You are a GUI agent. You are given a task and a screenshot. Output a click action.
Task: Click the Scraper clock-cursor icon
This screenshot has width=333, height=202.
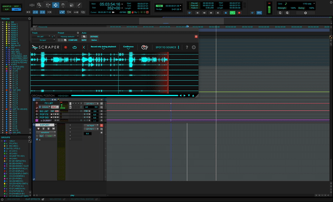click(x=145, y=47)
